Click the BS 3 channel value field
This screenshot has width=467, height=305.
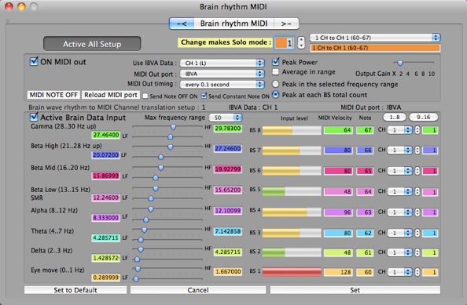[430, 233]
